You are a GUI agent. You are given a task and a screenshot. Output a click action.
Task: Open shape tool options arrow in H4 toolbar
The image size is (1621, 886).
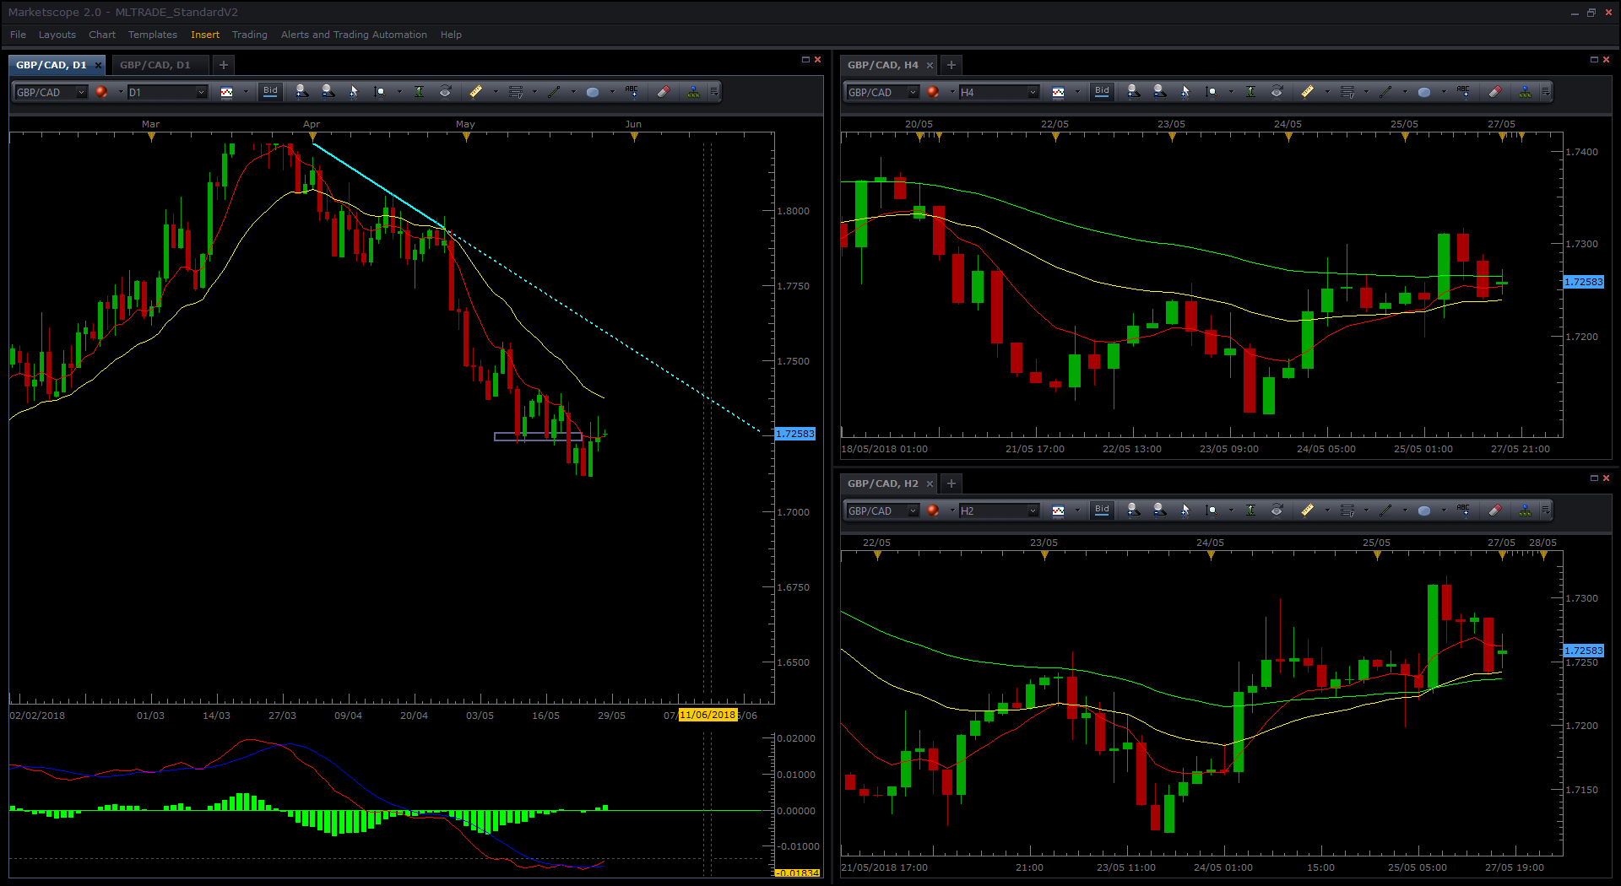tap(1444, 92)
